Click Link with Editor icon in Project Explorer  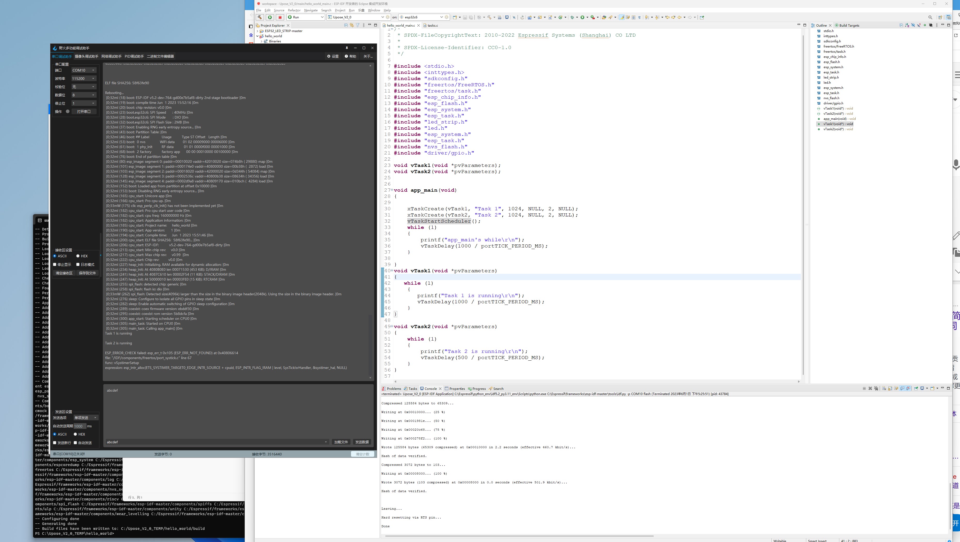(x=352, y=25)
